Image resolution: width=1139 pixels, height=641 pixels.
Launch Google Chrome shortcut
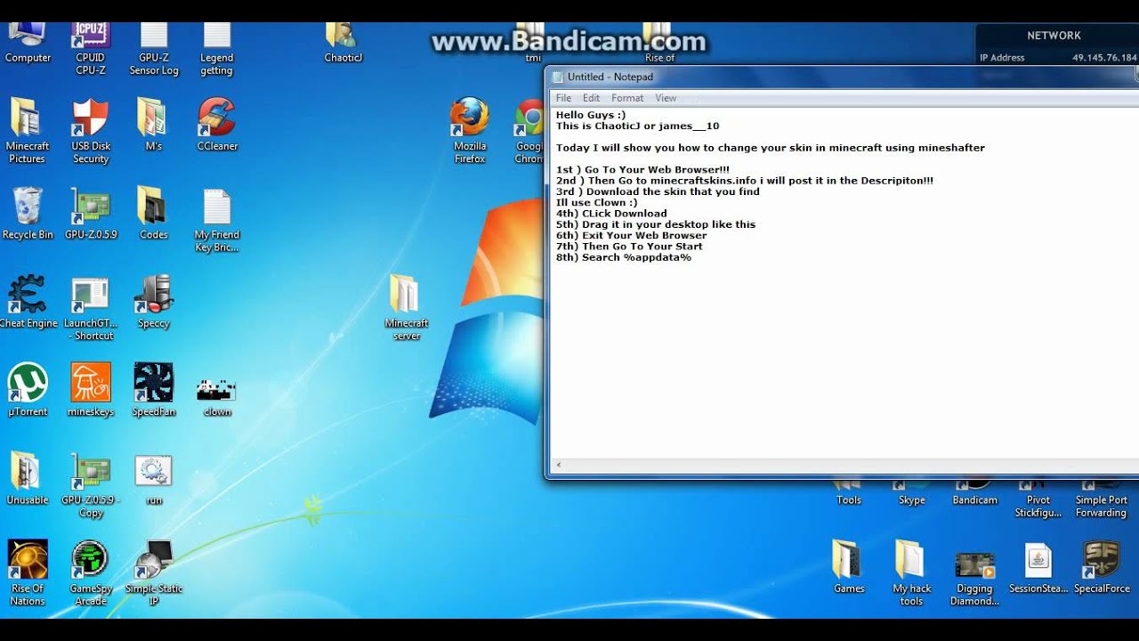[529, 131]
